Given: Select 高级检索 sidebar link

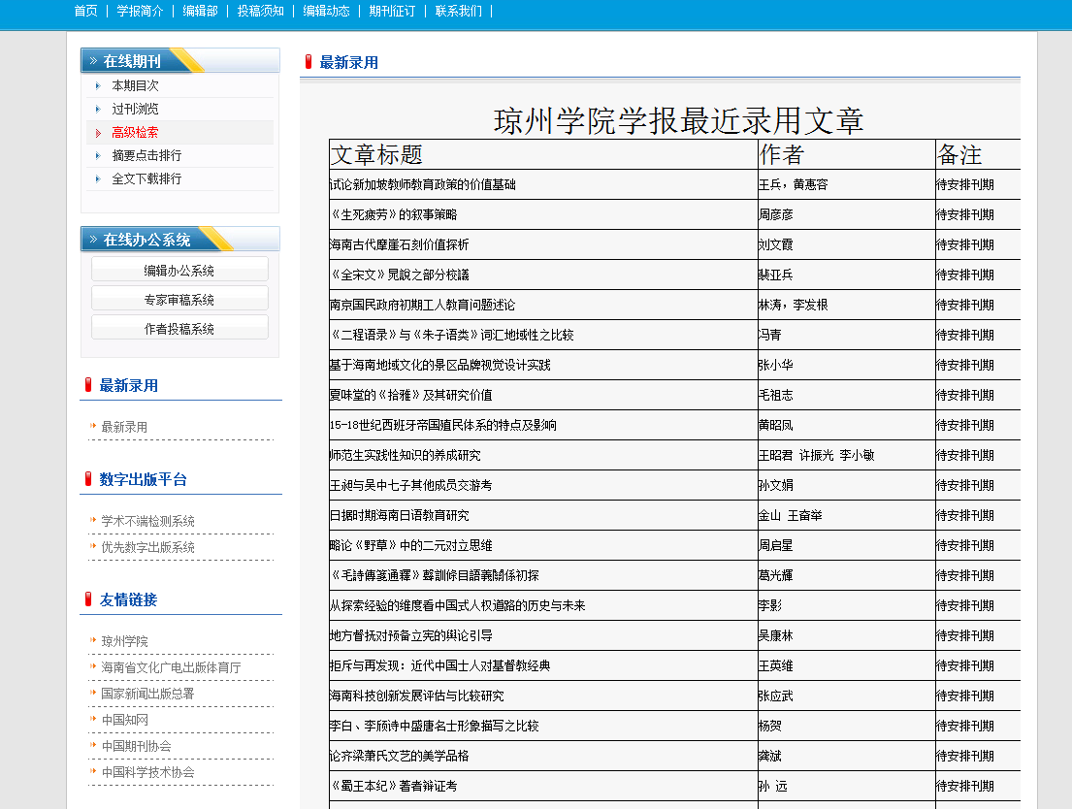Looking at the screenshot, I should [x=136, y=132].
